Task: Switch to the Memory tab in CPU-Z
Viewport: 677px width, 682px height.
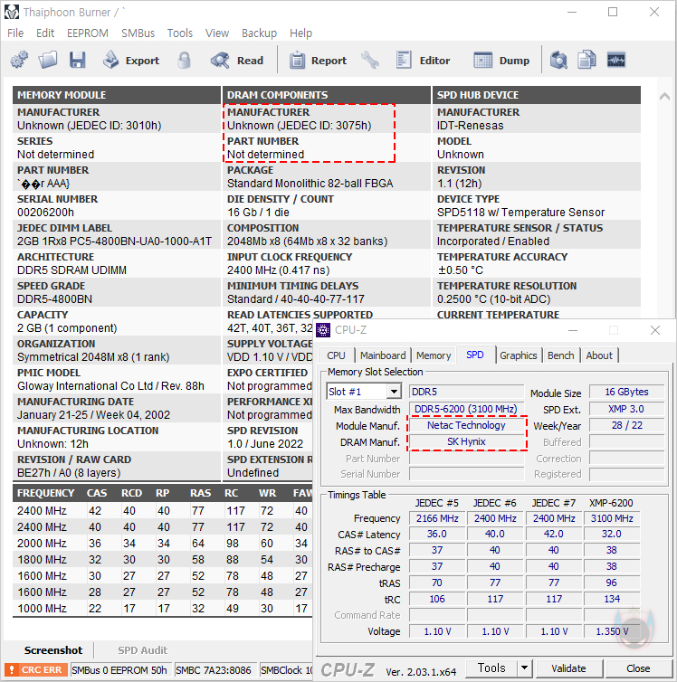Action: (434, 355)
